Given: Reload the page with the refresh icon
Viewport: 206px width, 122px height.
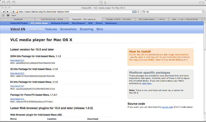Looking at the screenshot, I should [138, 12].
